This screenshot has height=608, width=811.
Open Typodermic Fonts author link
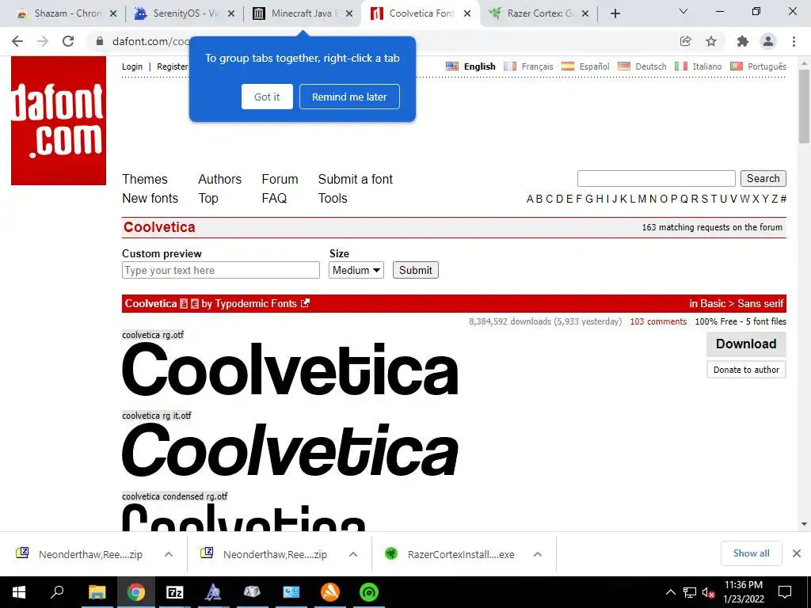(256, 303)
